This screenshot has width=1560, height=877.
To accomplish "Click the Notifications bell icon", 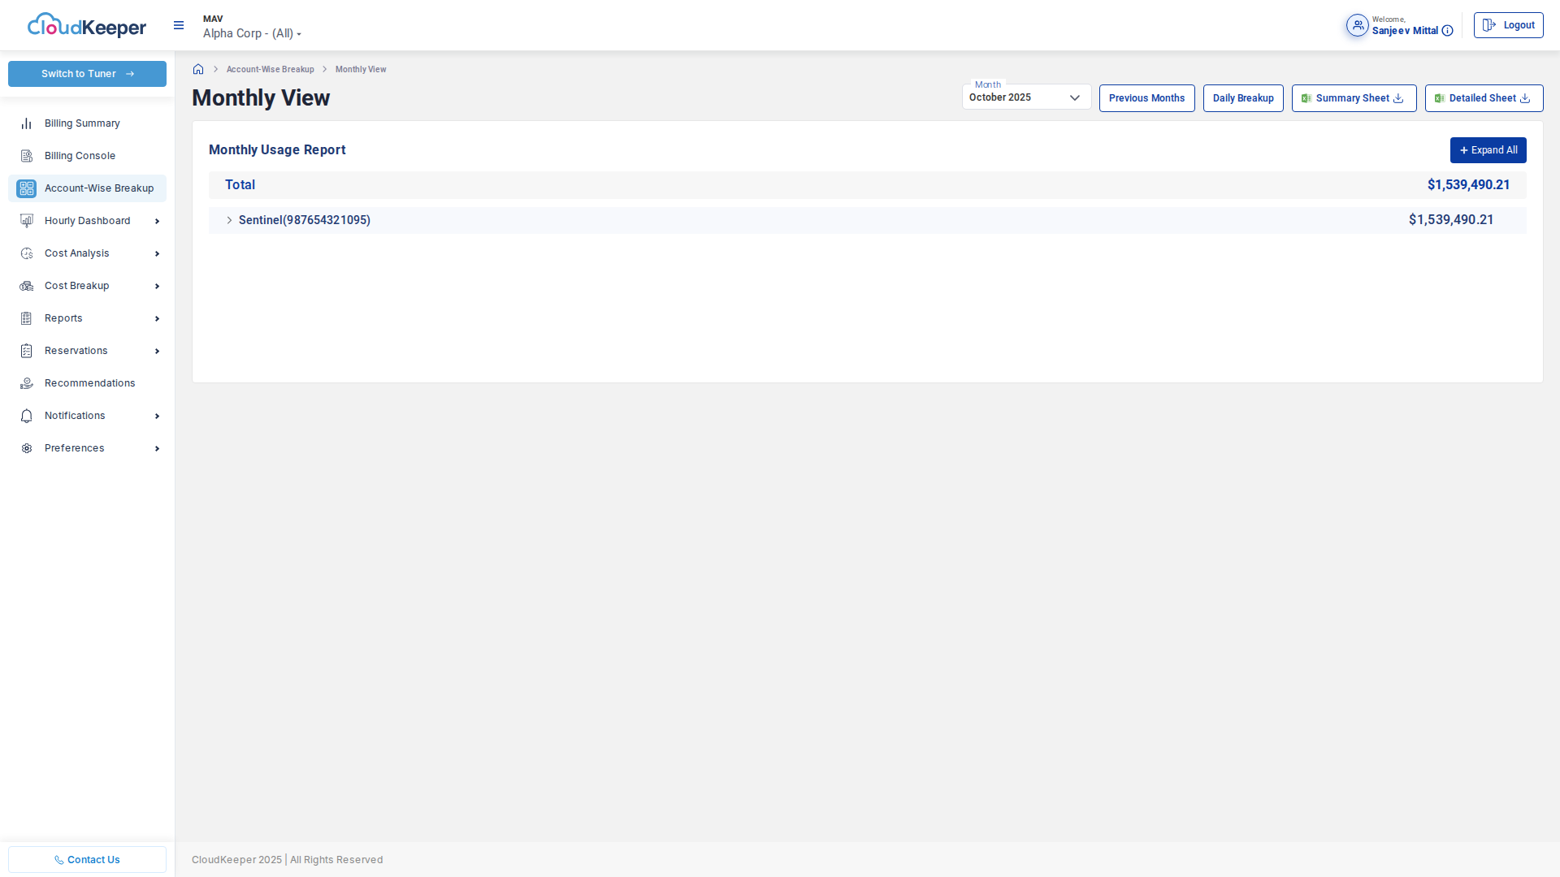I will pyautogui.click(x=27, y=416).
